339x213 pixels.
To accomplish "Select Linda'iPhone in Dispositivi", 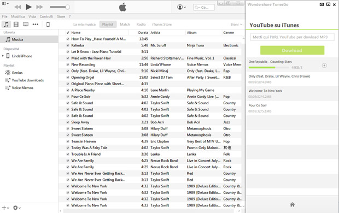I will tap(22, 56).
